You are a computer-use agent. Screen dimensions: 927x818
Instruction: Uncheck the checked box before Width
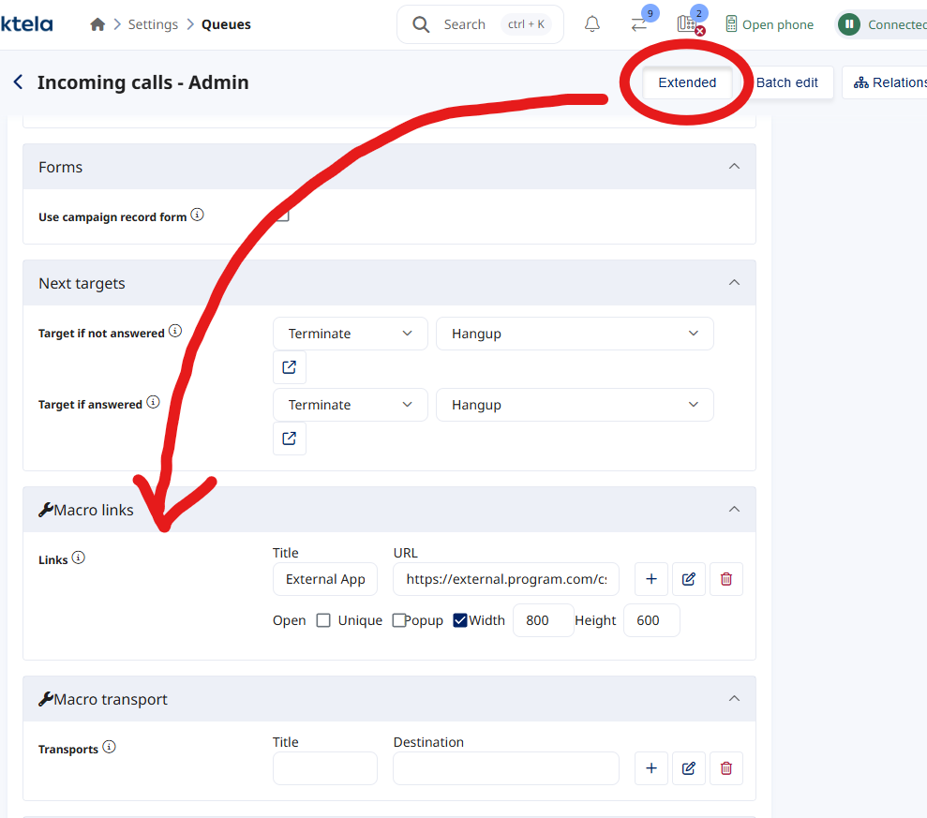coord(460,620)
